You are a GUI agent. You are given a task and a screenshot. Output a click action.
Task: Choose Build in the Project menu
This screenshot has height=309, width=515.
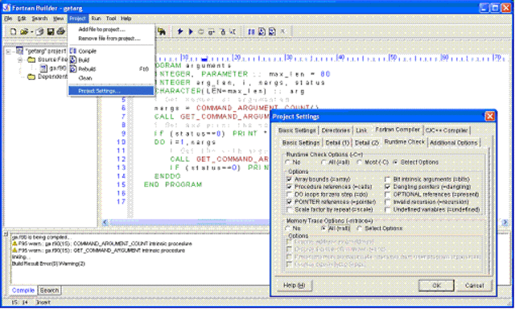tap(111, 60)
